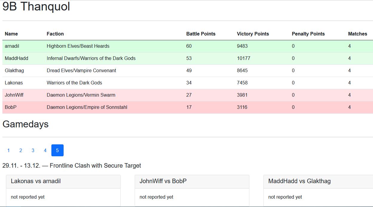Click the Faction column header
Screen dimensions: 373x207
(x=55, y=34)
